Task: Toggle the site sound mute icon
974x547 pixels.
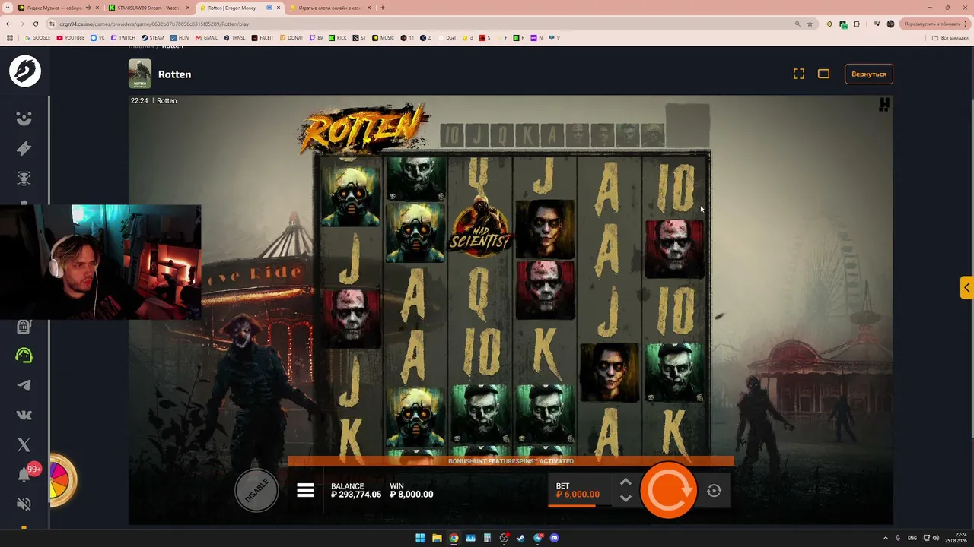Action: tap(24, 504)
